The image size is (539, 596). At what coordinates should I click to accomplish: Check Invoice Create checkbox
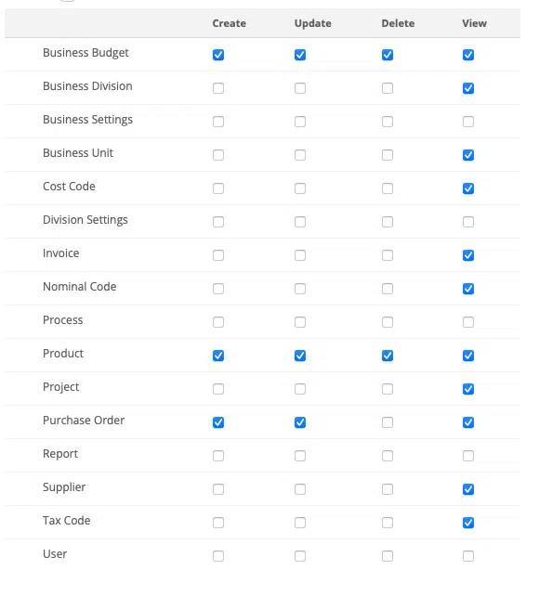218,255
